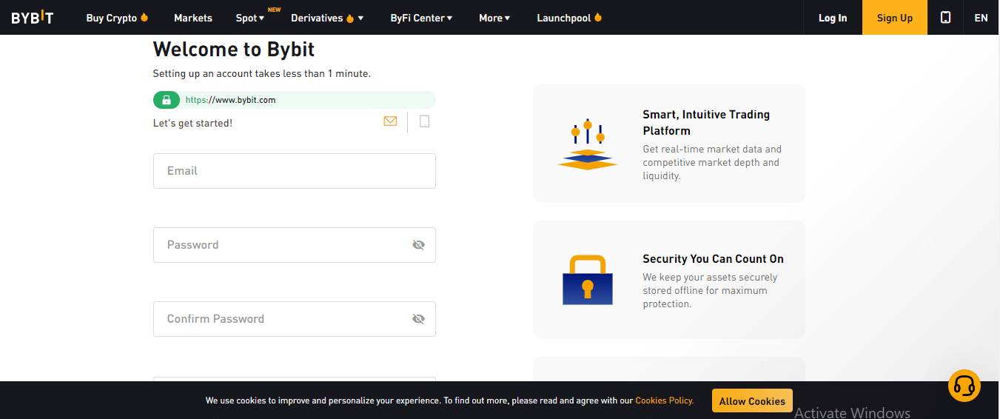The width and height of the screenshot is (1000, 419).
Task: Toggle visibility of Confirm Password field
Action: 419,319
